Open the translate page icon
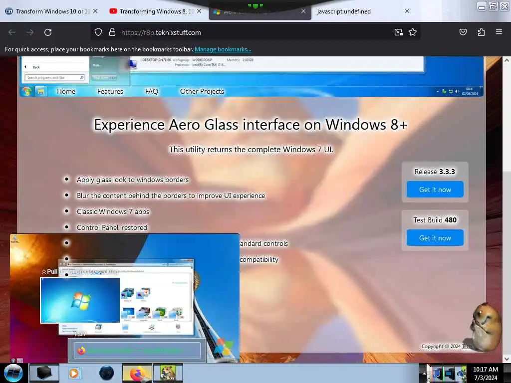511x383 pixels. (x=398, y=32)
